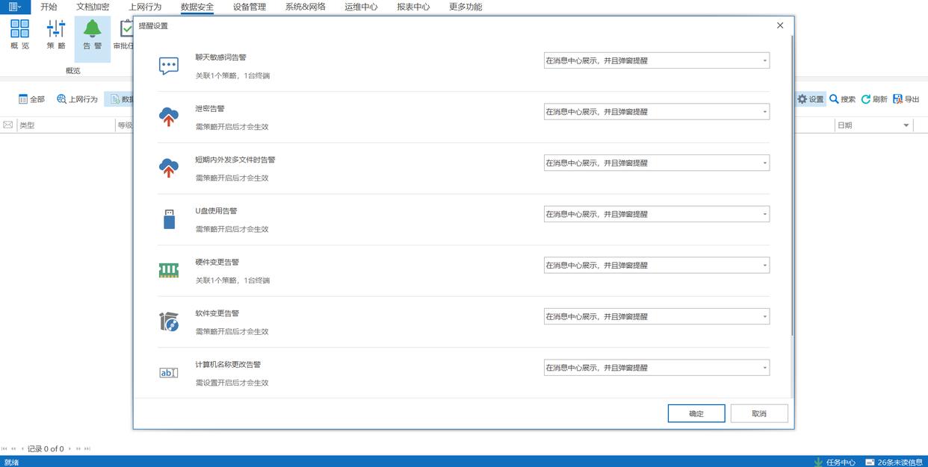Open 任务中心 in the status bar
This screenshot has width=928, height=467.
pos(835,462)
